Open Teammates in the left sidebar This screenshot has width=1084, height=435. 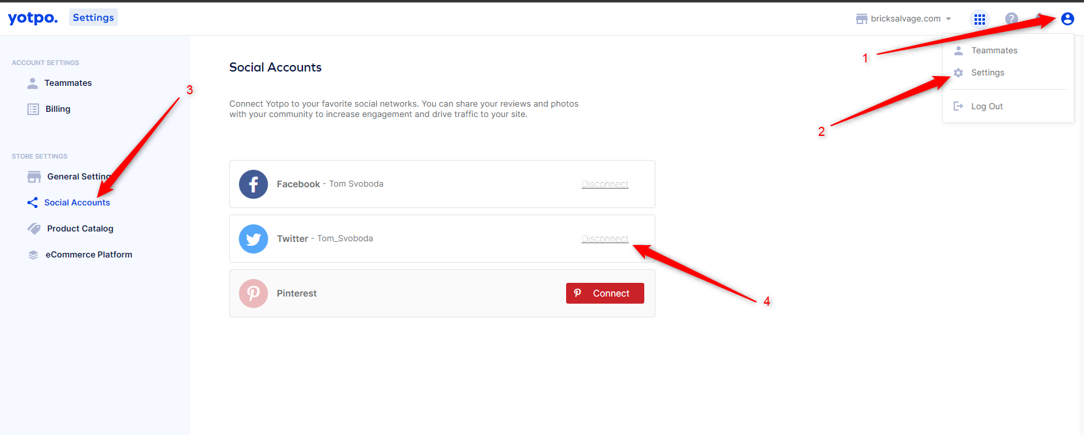point(68,83)
